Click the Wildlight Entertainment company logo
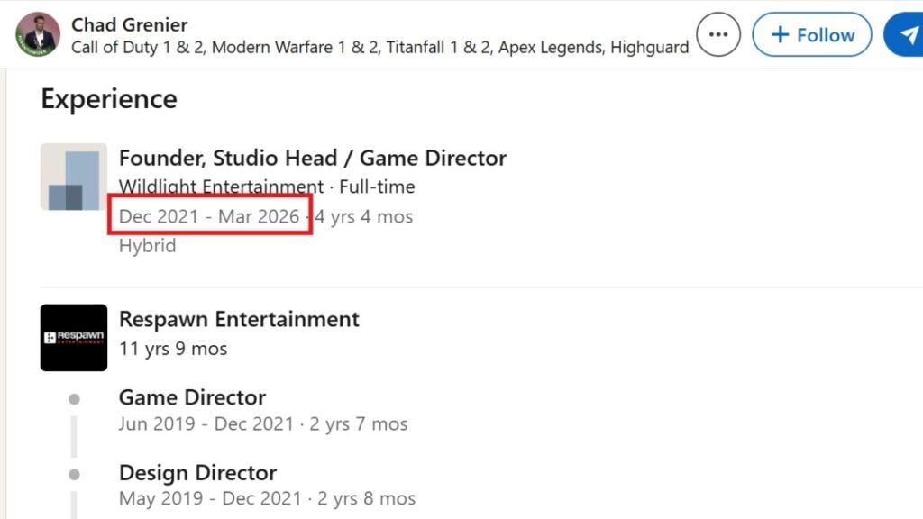Viewport: 923px width, 519px height. click(x=74, y=177)
